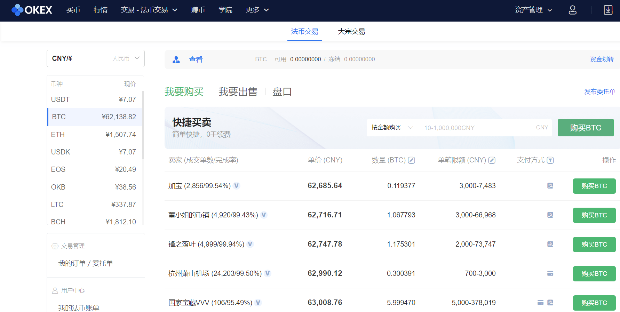The width and height of the screenshot is (620, 312).
Task: Click verified V badge for 杭州萧山机场
Action: [x=268, y=273]
